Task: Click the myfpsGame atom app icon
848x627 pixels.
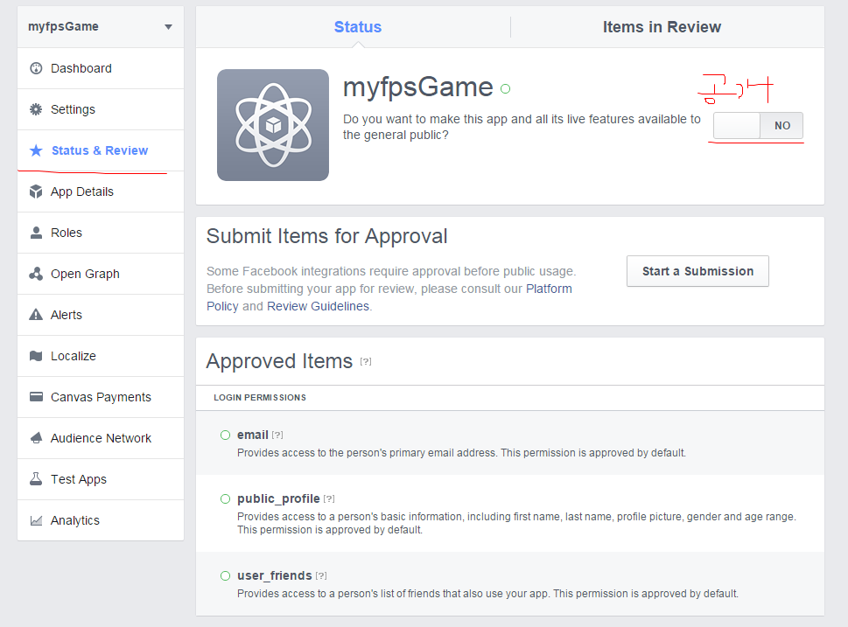Action: pyautogui.click(x=273, y=125)
